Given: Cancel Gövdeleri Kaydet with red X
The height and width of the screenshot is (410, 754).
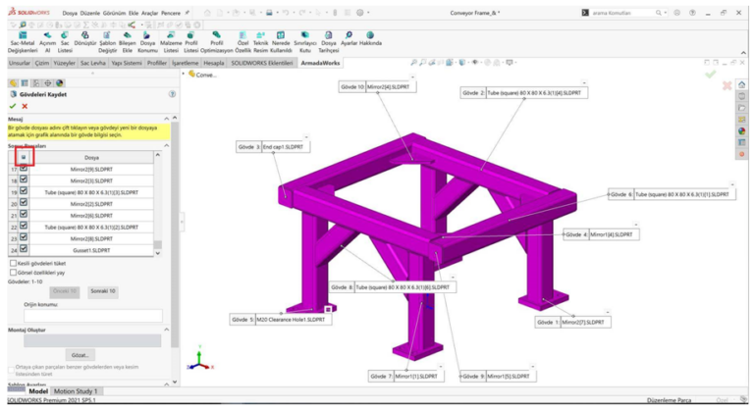Looking at the screenshot, I should tap(25, 106).
